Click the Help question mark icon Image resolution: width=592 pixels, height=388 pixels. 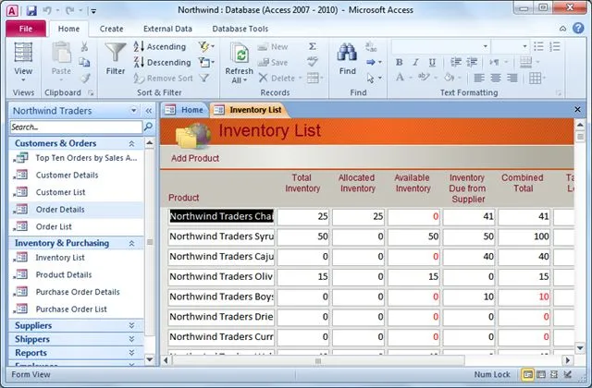point(578,29)
